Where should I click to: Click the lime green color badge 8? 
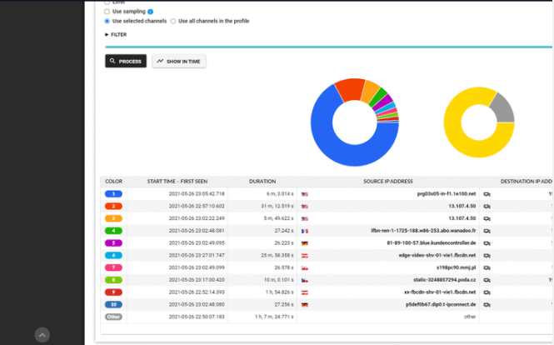point(113,280)
